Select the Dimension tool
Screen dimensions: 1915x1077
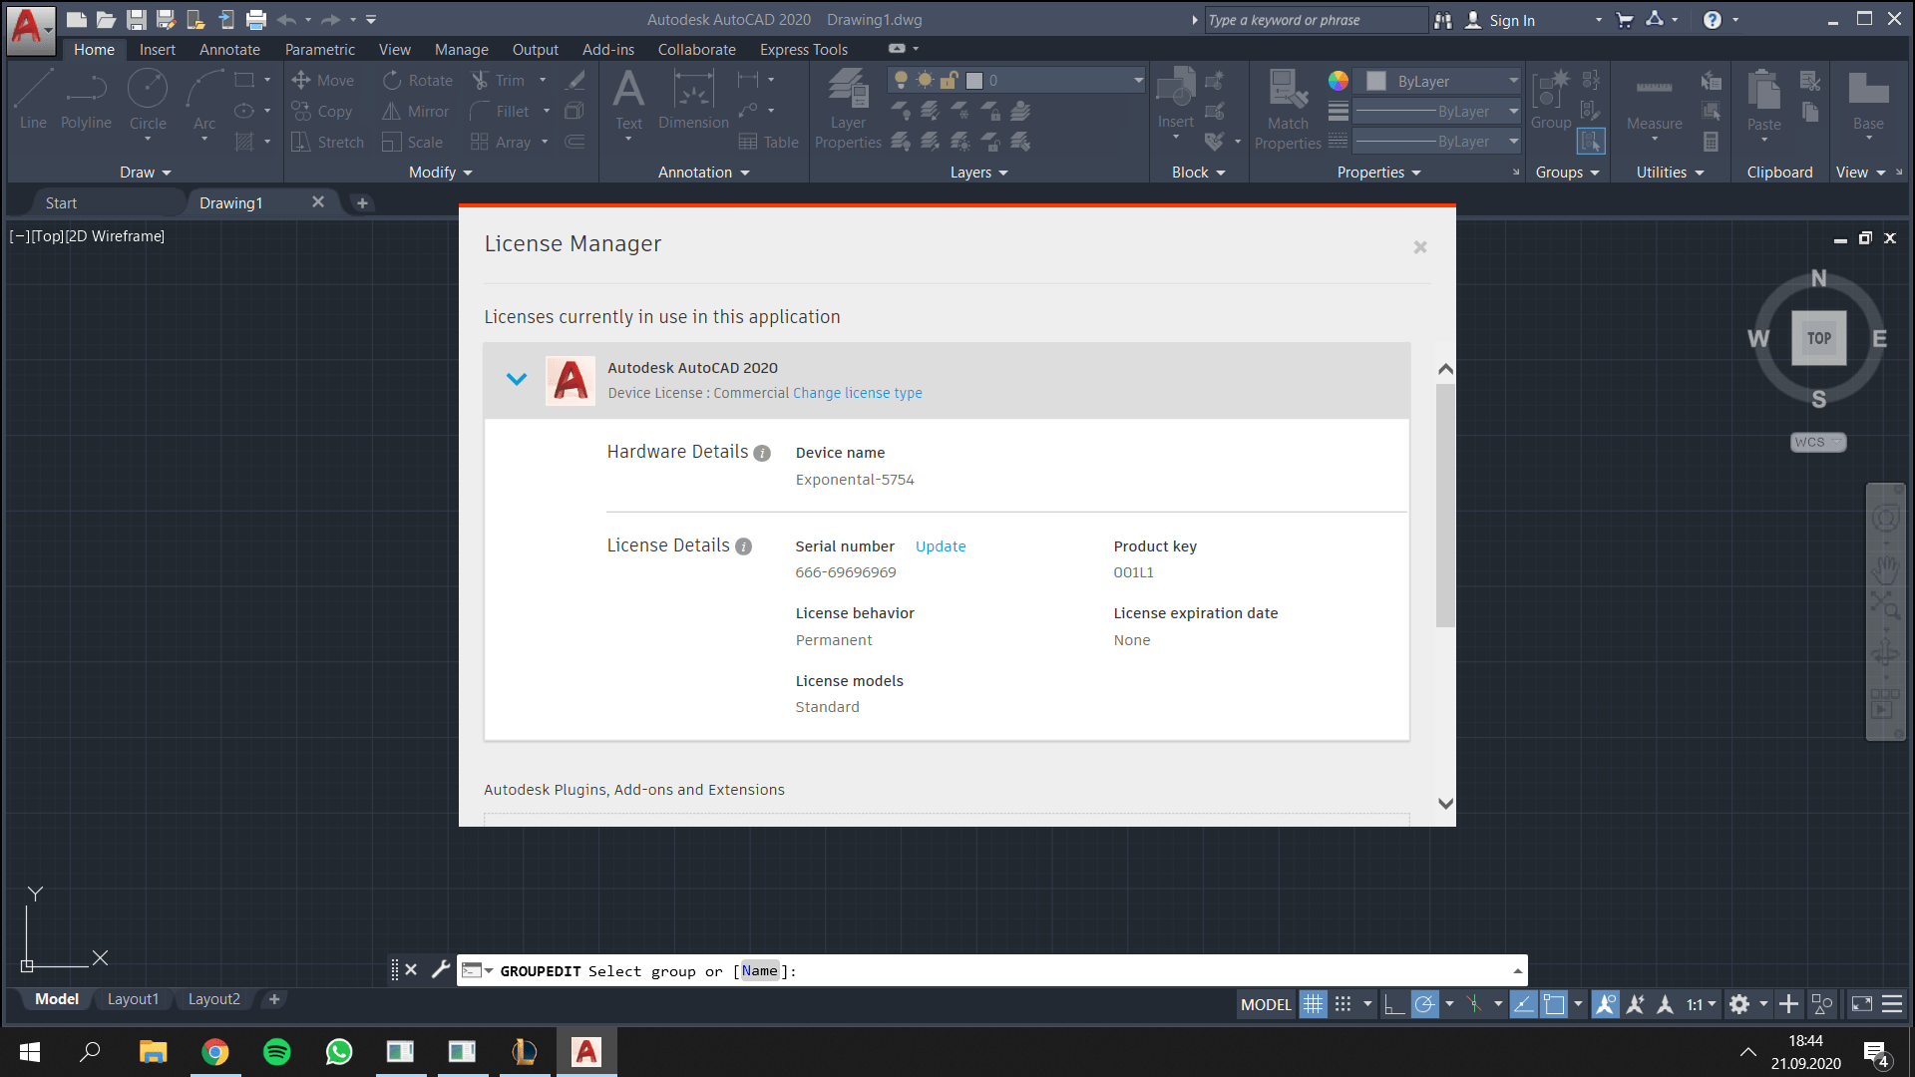[693, 100]
